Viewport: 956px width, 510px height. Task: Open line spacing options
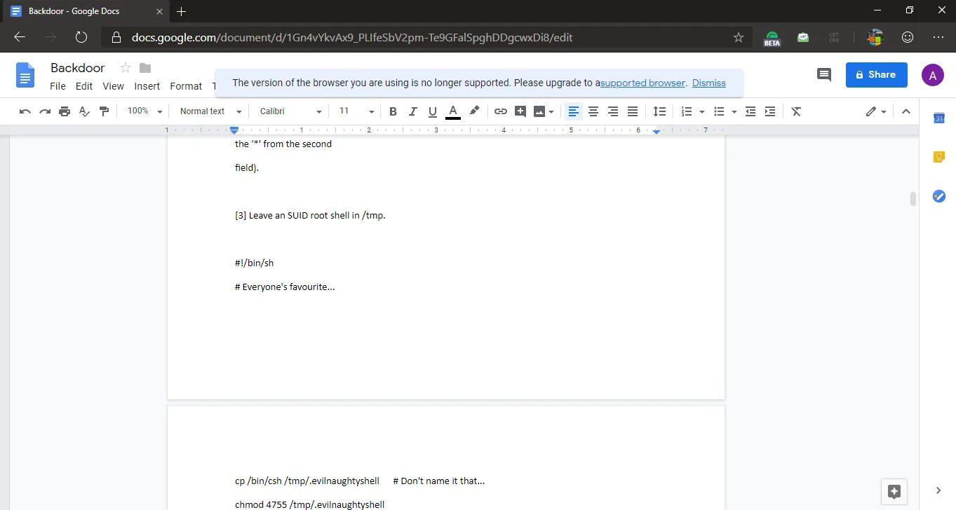coord(659,111)
